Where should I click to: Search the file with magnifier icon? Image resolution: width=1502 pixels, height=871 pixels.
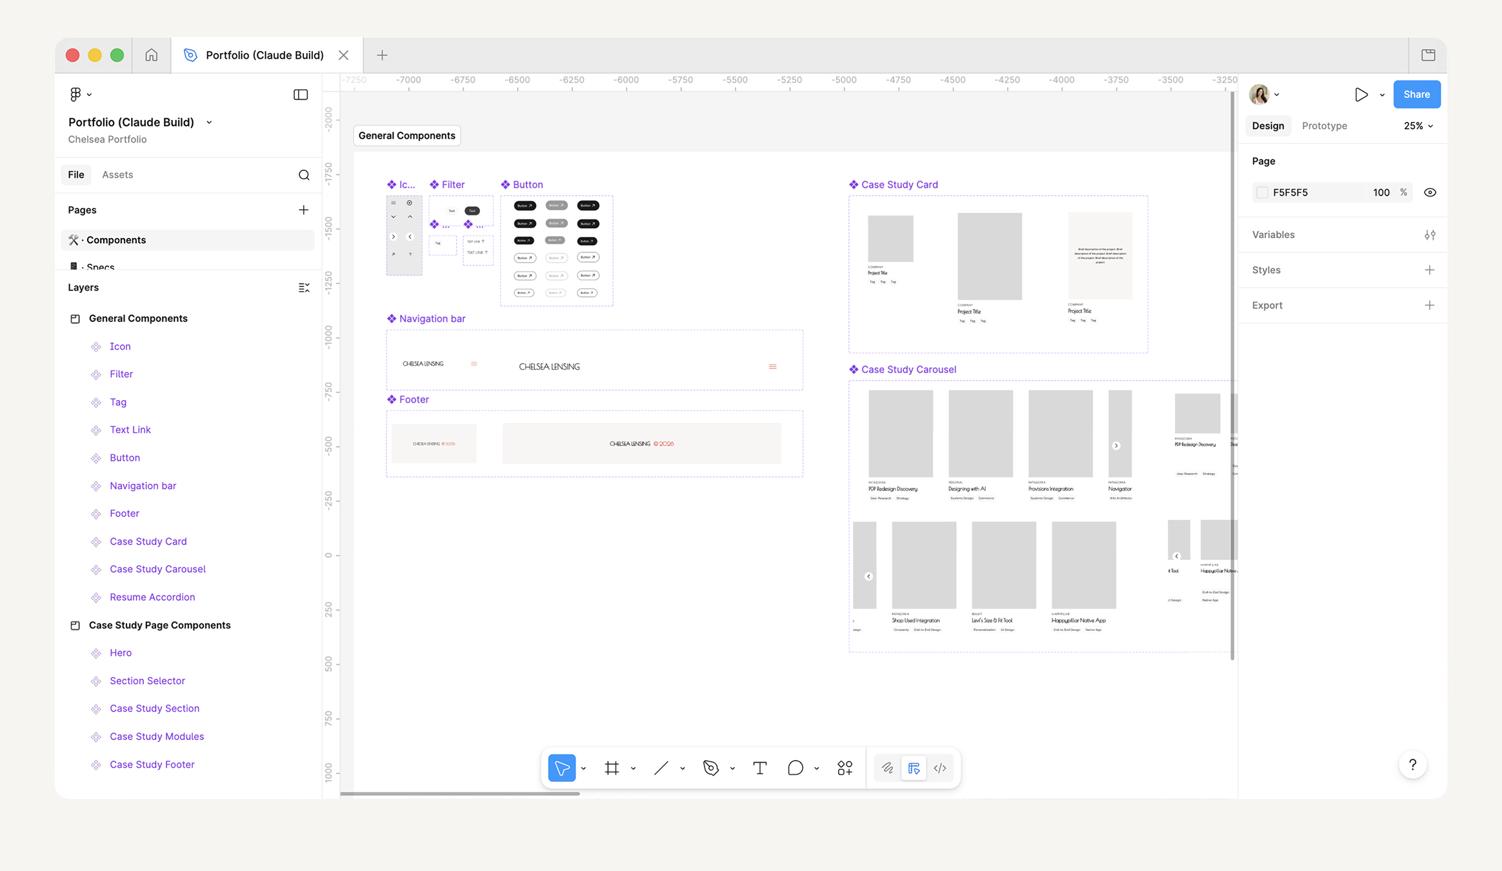pyautogui.click(x=304, y=175)
